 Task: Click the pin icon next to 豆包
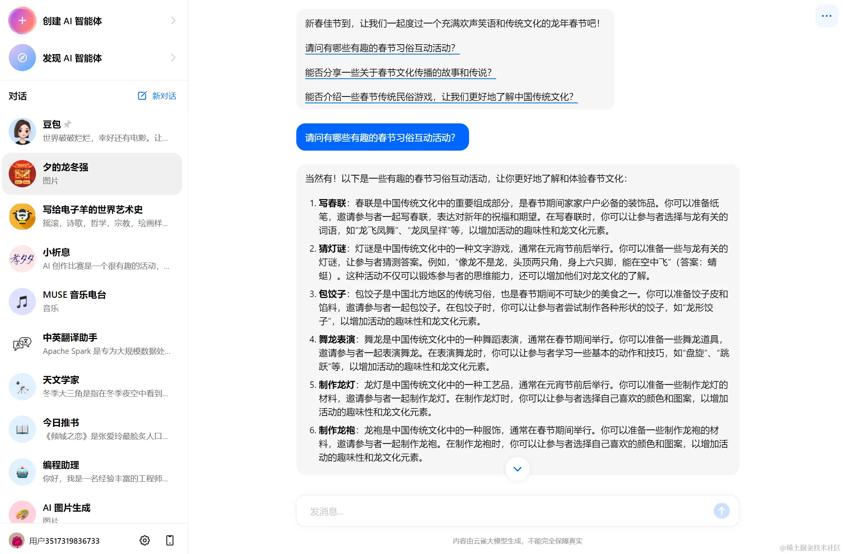click(68, 124)
